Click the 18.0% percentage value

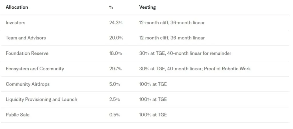coord(116,53)
